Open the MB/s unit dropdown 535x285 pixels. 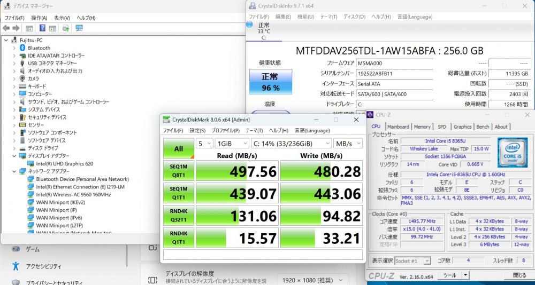(x=347, y=144)
